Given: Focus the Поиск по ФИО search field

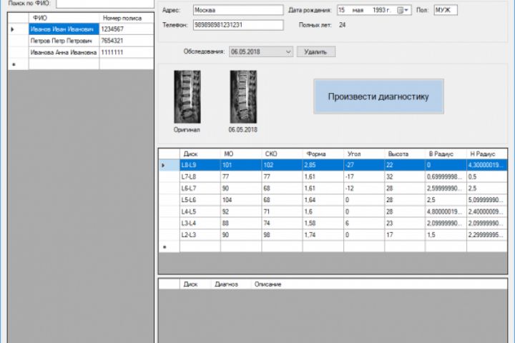Looking at the screenshot, I should point(105,4).
